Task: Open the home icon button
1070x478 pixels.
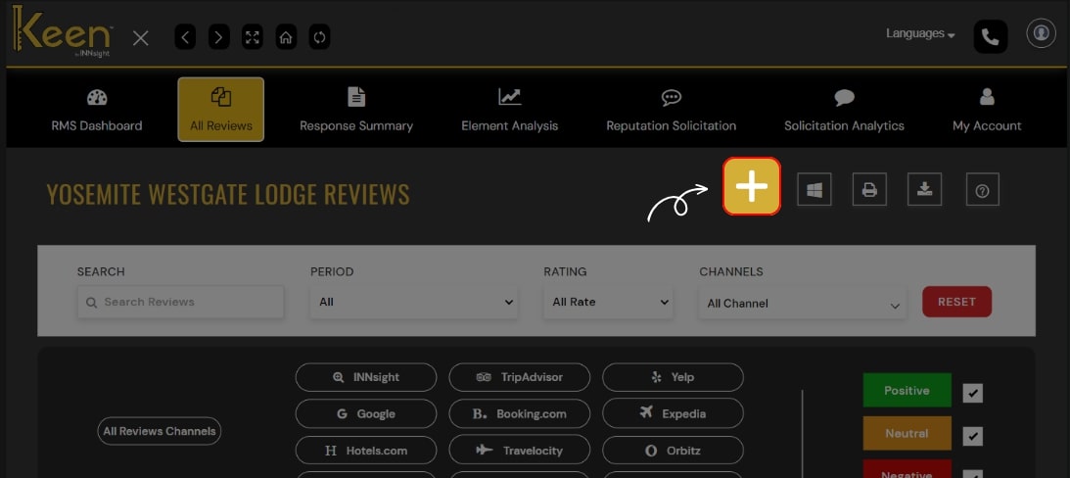Action: 286,37
